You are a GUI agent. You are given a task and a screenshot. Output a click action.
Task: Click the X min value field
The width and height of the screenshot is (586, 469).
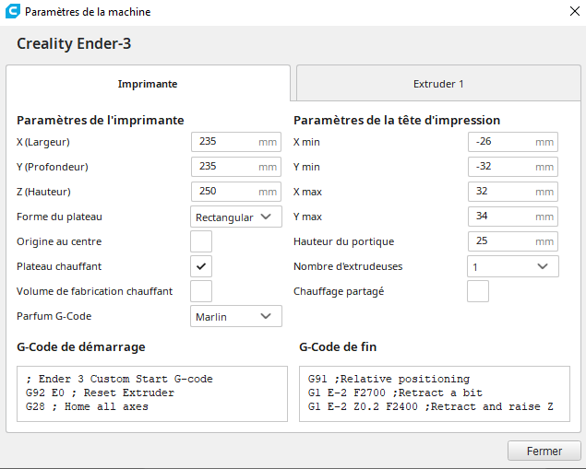point(501,142)
